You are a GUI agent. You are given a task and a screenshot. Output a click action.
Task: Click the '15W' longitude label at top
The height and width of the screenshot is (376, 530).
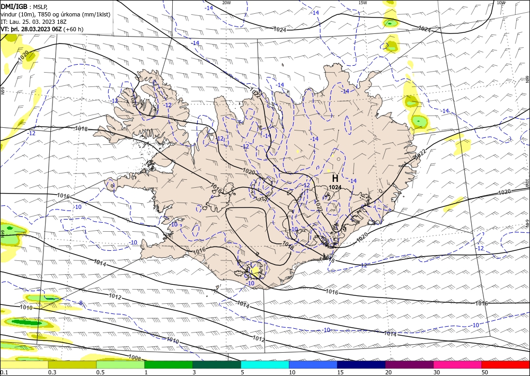point(363,3)
